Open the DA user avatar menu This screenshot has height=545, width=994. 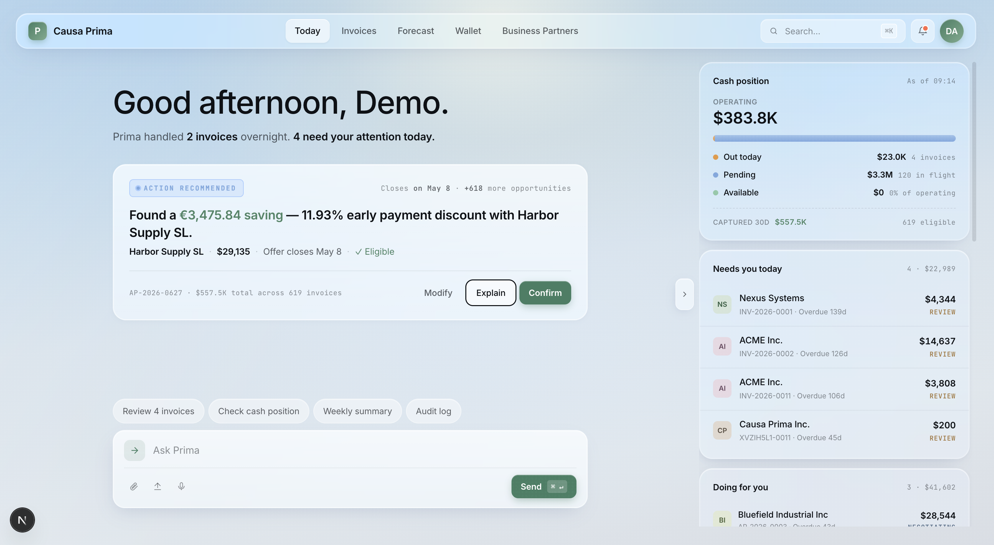pos(951,31)
